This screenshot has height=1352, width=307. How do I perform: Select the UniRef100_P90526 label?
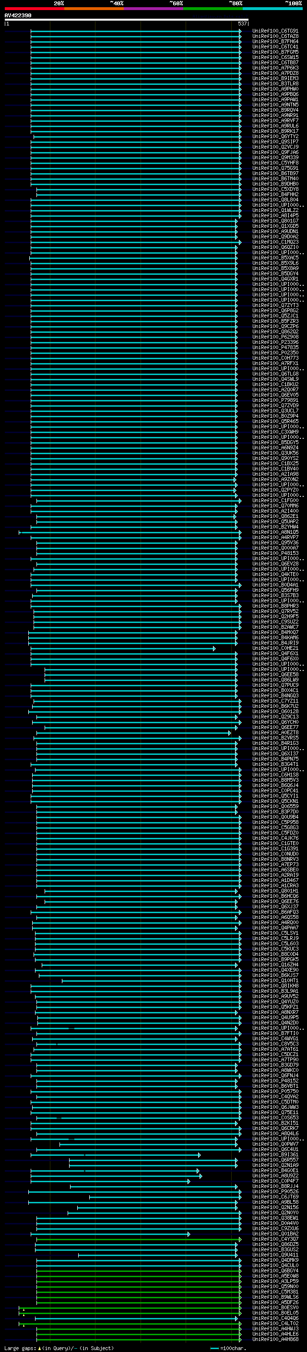point(275,1192)
